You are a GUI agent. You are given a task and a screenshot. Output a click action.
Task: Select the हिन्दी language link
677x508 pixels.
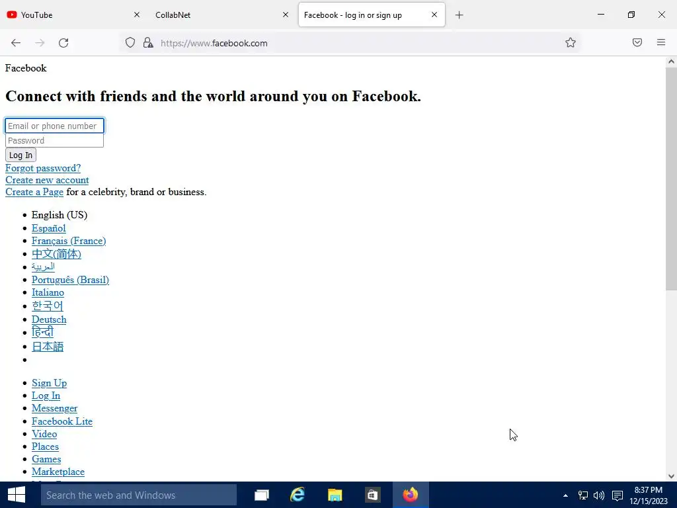43,332
